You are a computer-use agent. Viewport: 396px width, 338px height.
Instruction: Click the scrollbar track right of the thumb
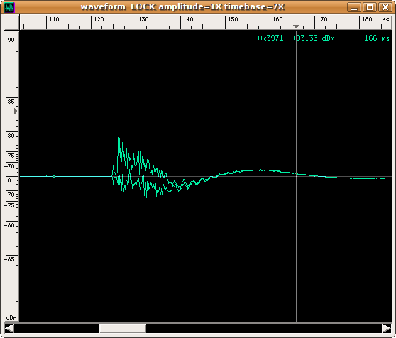coord(264,328)
